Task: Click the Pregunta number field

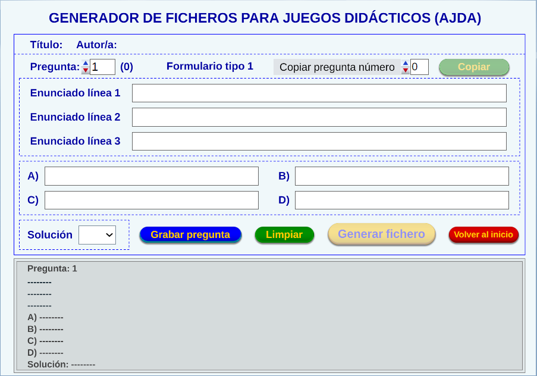Action: [103, 67]
